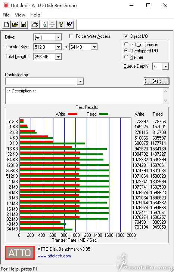The image size is (174, 272).
Task: Click the ATTO app icon in title bar
Action: [6, 5]
